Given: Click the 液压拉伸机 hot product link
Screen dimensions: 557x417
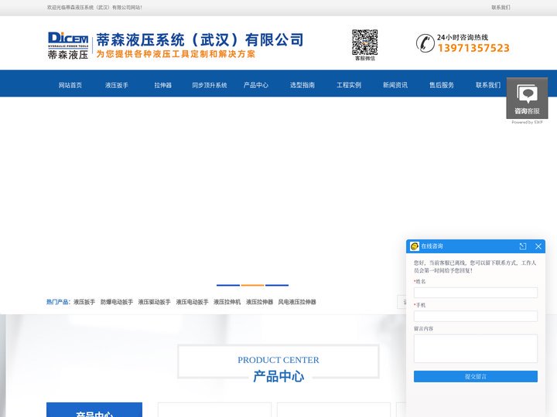Looking at the screenshot, I should click(227, 302).
